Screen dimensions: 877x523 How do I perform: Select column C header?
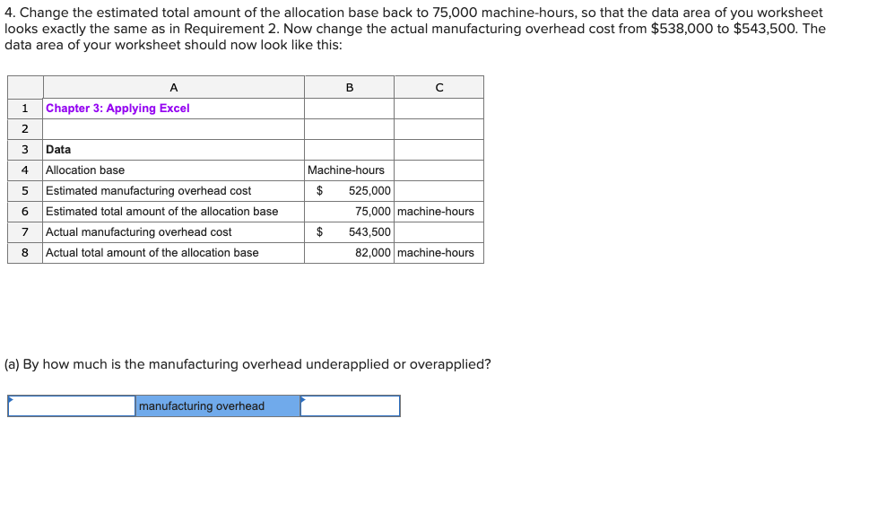click(x=439, y=87)
